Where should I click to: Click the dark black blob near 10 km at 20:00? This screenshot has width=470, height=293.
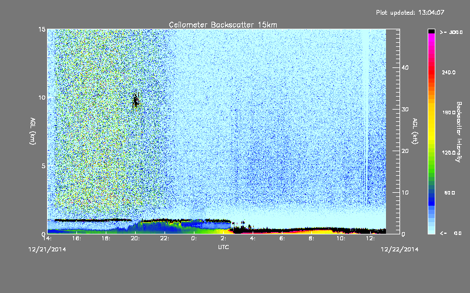(x=136, y=101)
